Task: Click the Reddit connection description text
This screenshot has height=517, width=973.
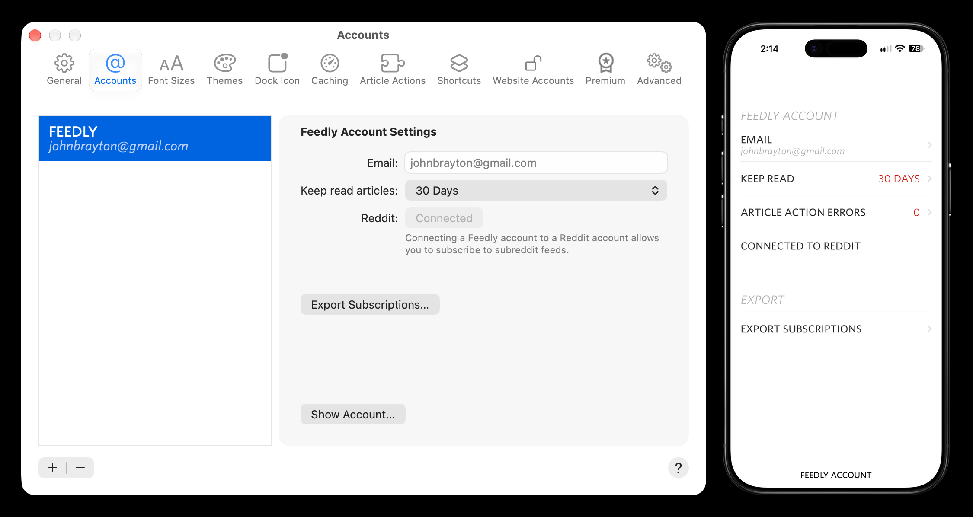Action: pos(532,244)
